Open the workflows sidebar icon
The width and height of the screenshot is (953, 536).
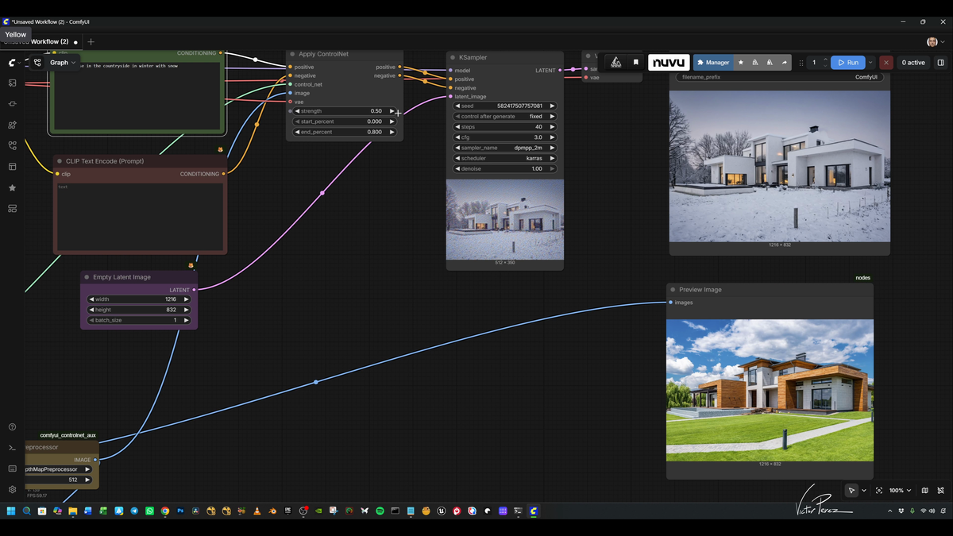(x=12, y=146)
